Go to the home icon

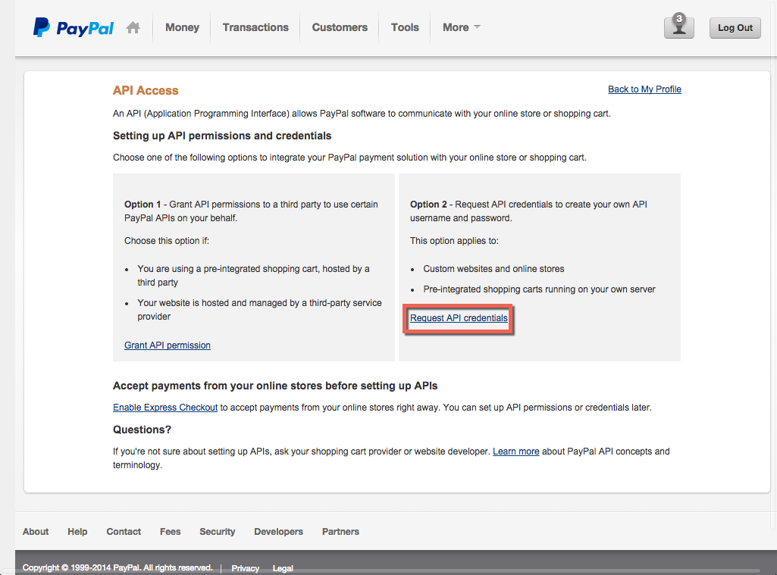coord(133,28)
